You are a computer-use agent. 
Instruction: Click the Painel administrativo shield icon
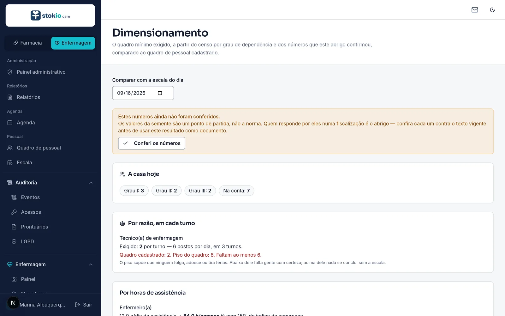click(10, 72)
